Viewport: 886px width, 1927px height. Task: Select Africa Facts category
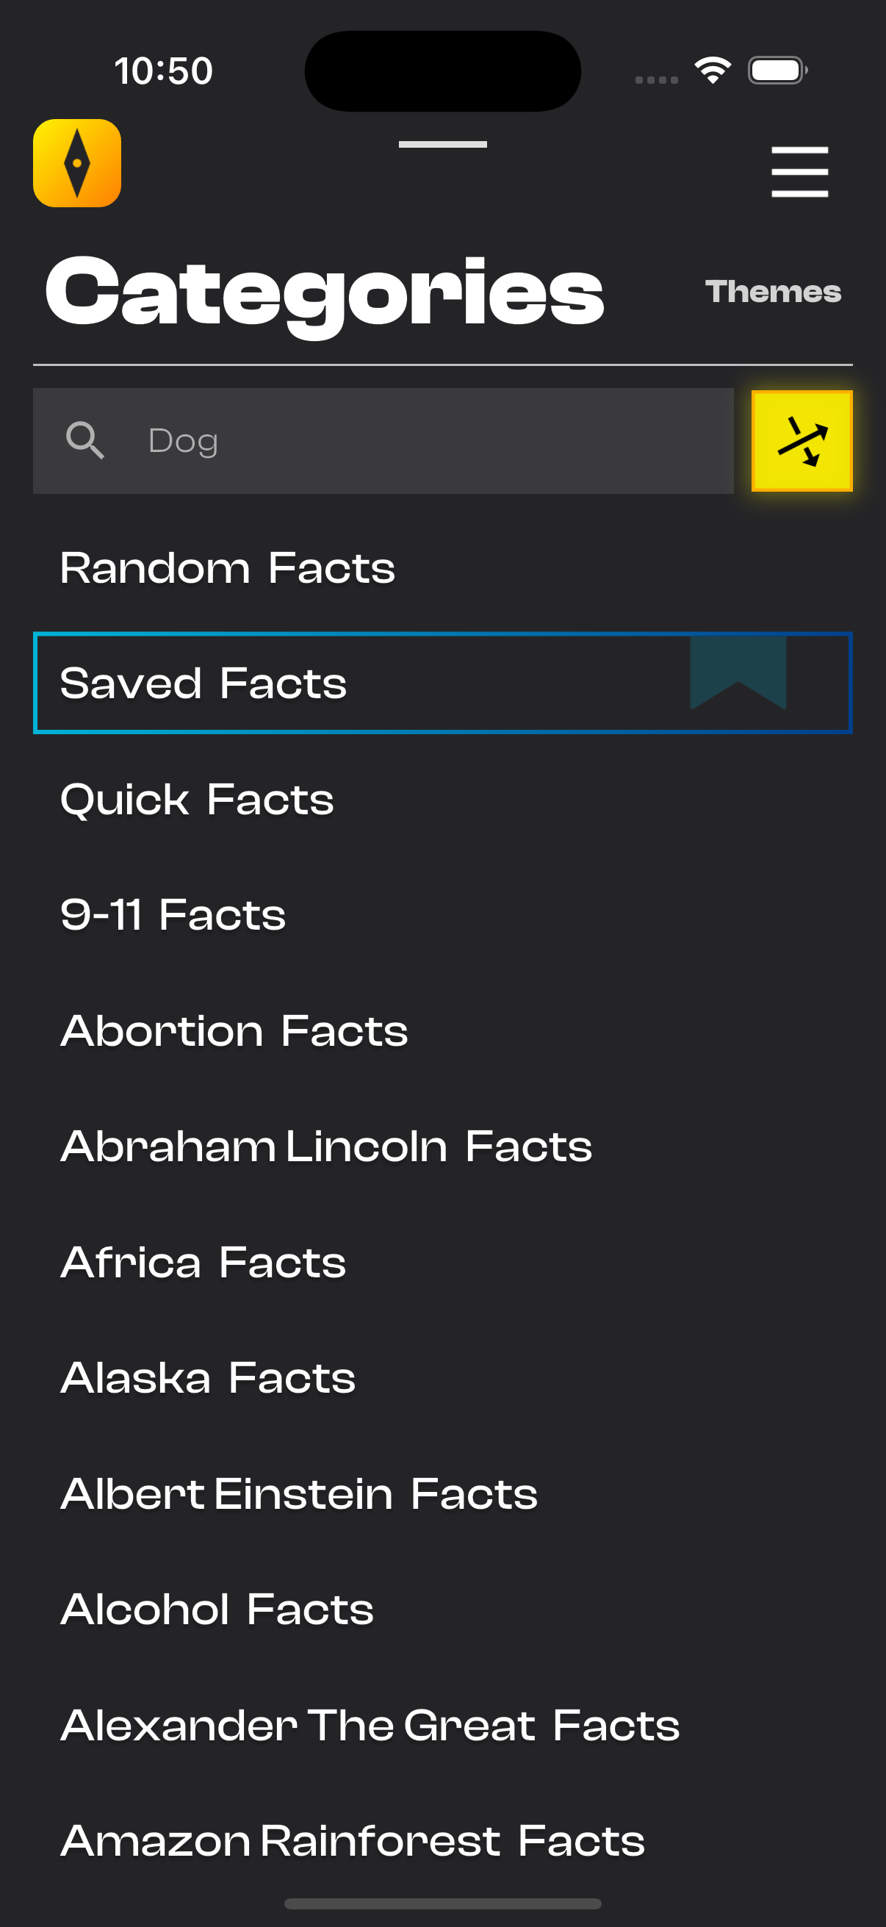coord(442,1262)
